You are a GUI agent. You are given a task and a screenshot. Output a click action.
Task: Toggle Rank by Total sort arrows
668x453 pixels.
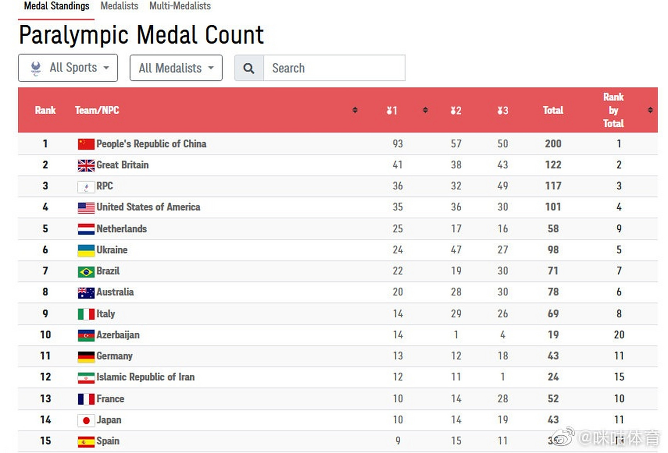pos(650,110)
